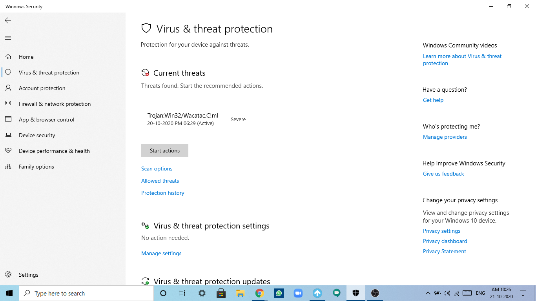Screen dimensions: 536x301
Task: Open Home from the sidebar
Action: 26,57
